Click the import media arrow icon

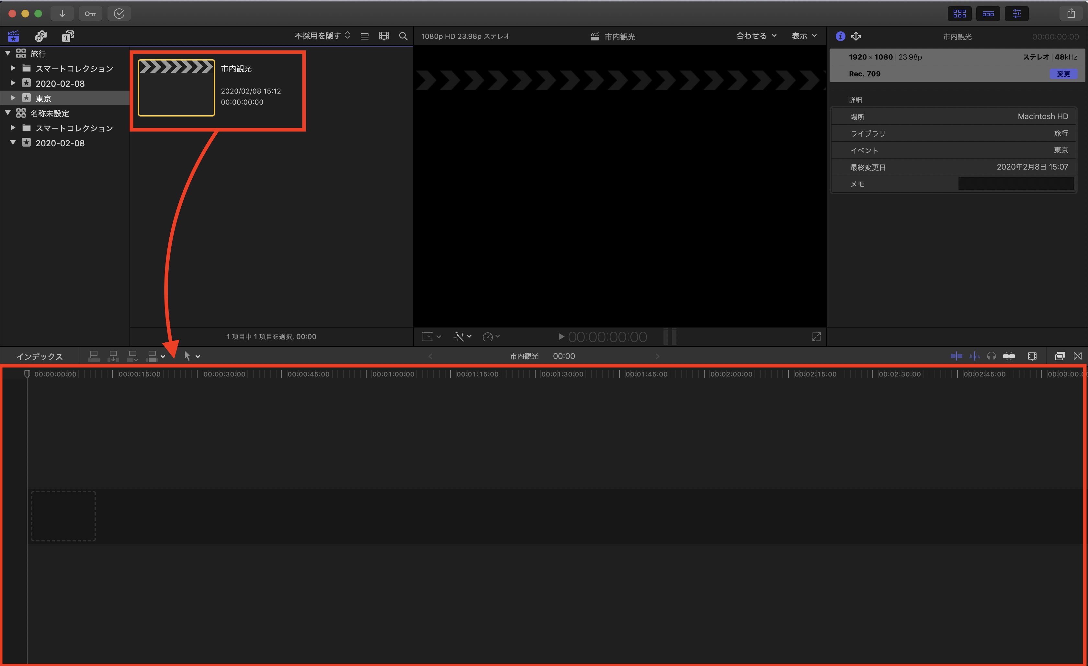pyautogui.click(x=62, y=13)
